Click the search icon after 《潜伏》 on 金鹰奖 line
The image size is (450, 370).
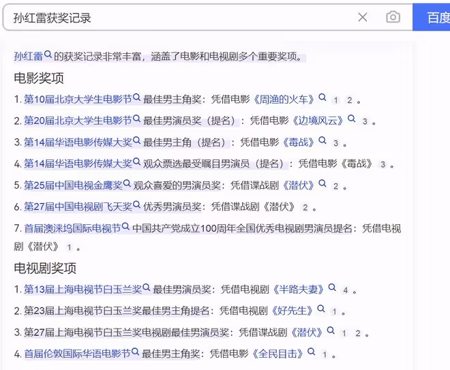(322, 183)
